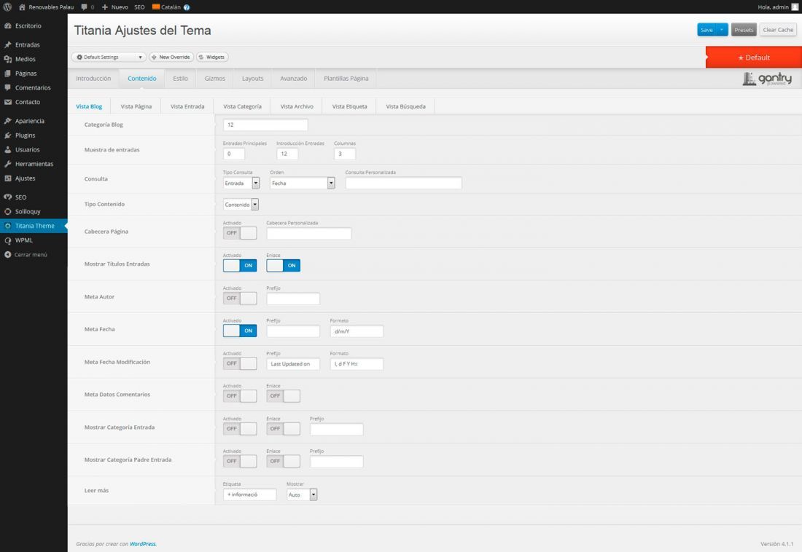Click Clear Cache button
This screenshot has height=552, width=802.
click(778, 30)
